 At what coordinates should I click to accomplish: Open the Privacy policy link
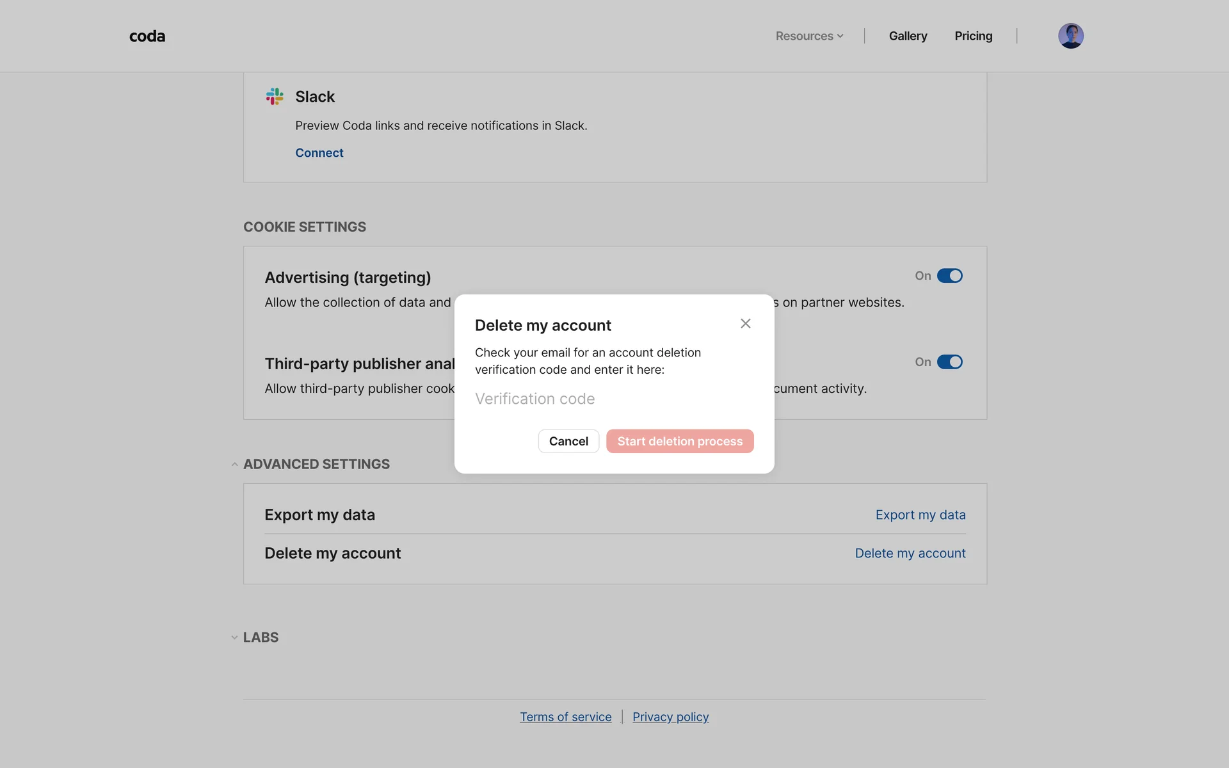(670, 717)
